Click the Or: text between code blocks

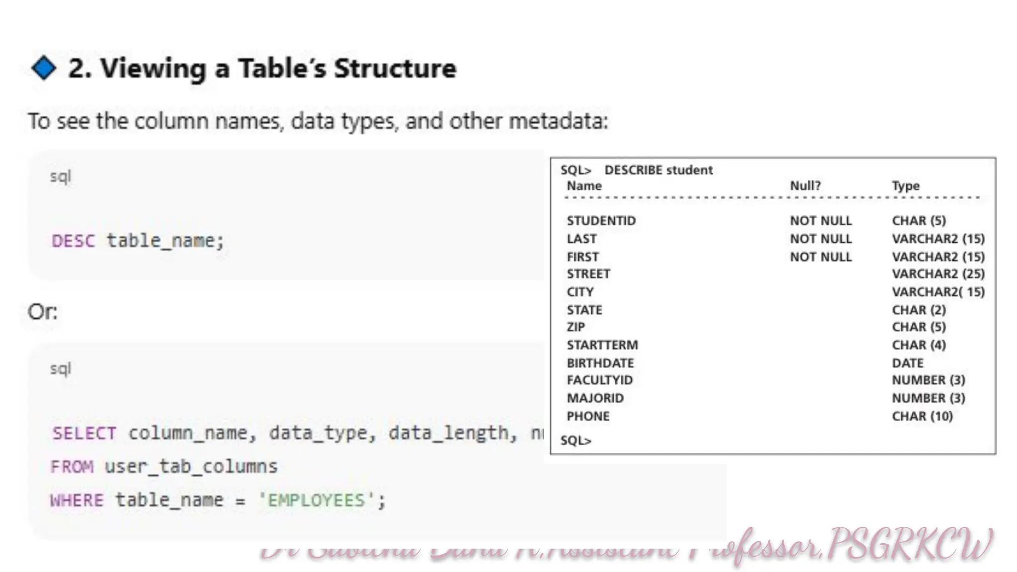point(43,312)
